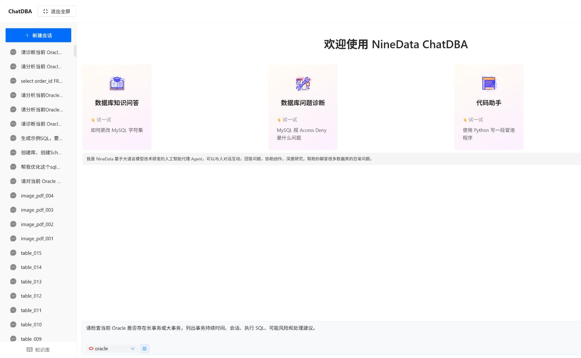
Task: Click chat bubble icon beside 生成示例SQL，要...
Action: [x=13, y=138]
